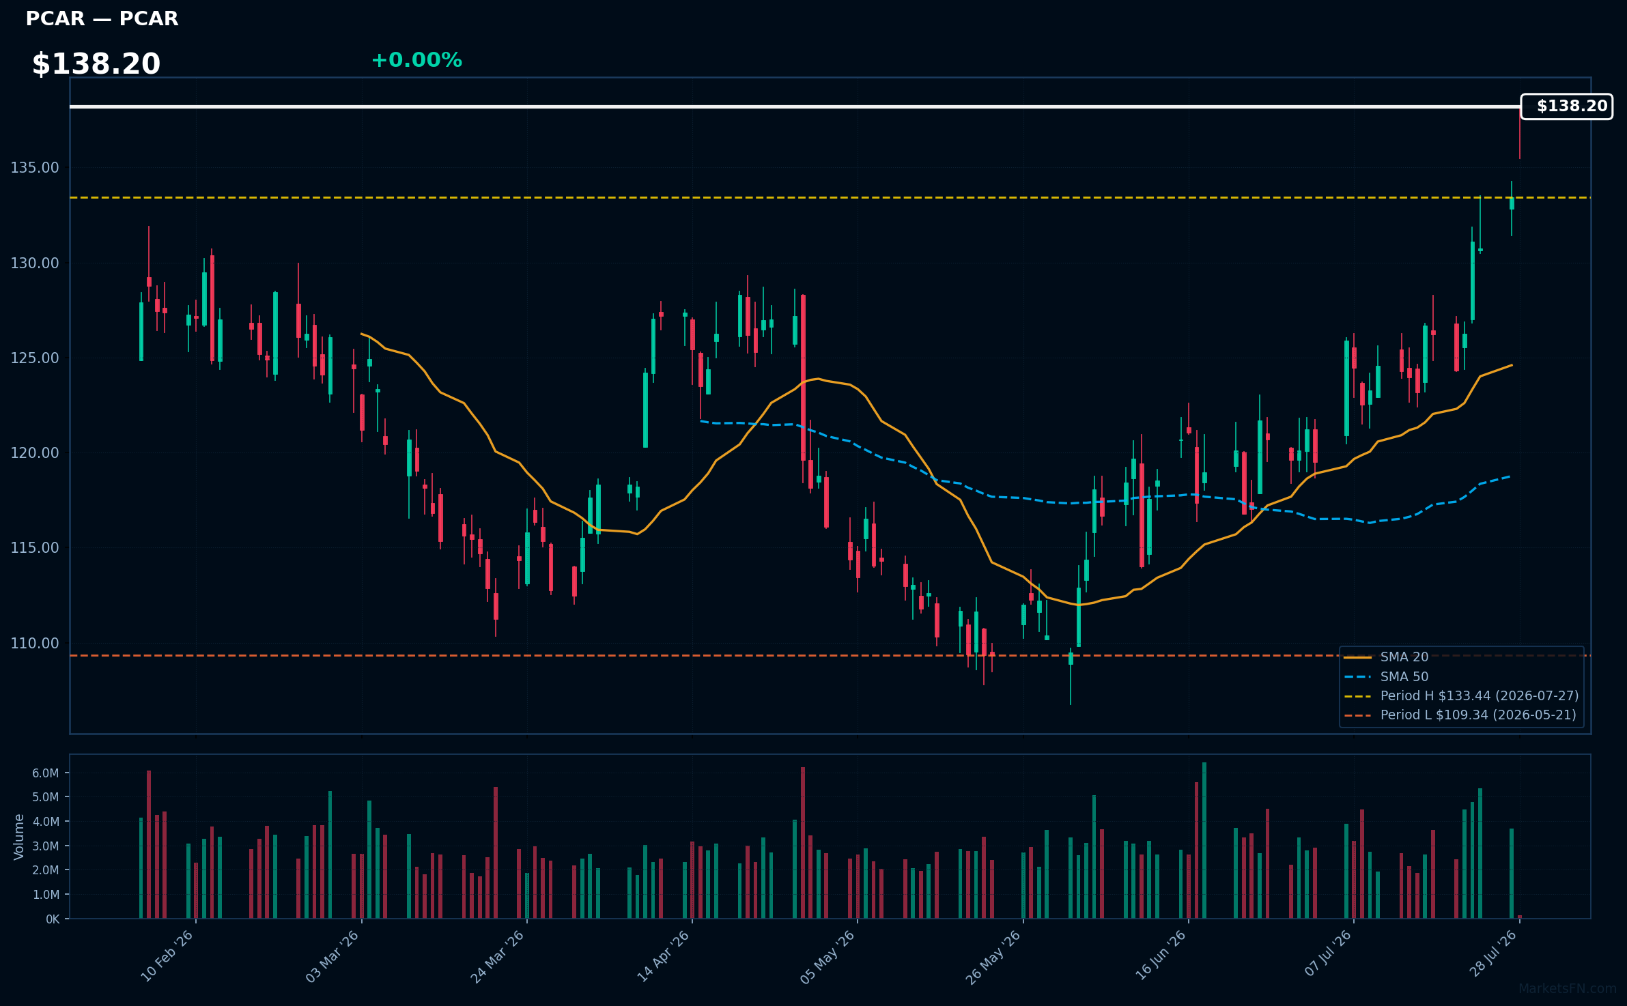
Task: Click the 110.00 price axis label
Action: click(x=35, y=643)
